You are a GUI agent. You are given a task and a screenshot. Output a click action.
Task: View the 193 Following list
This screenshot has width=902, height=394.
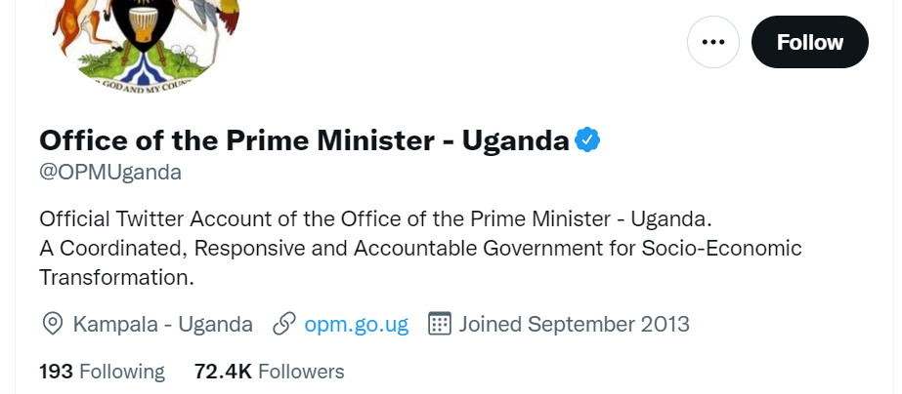102,372
